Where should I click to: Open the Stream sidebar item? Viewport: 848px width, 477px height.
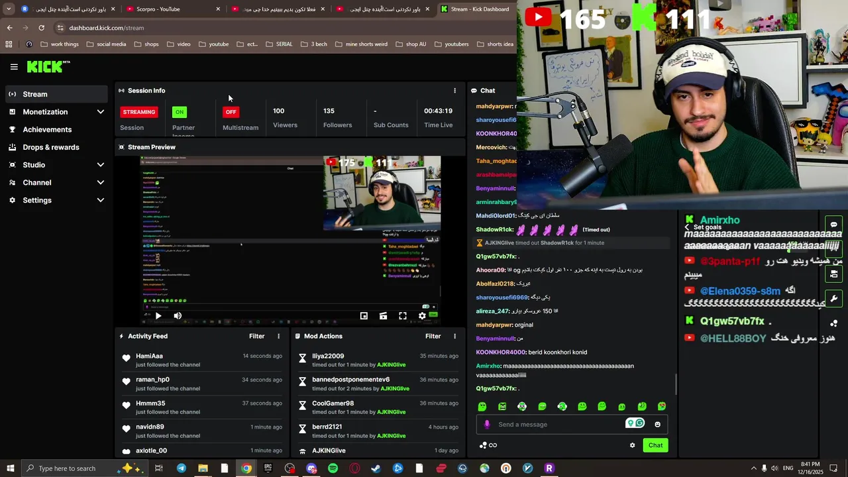pos(57,94)
